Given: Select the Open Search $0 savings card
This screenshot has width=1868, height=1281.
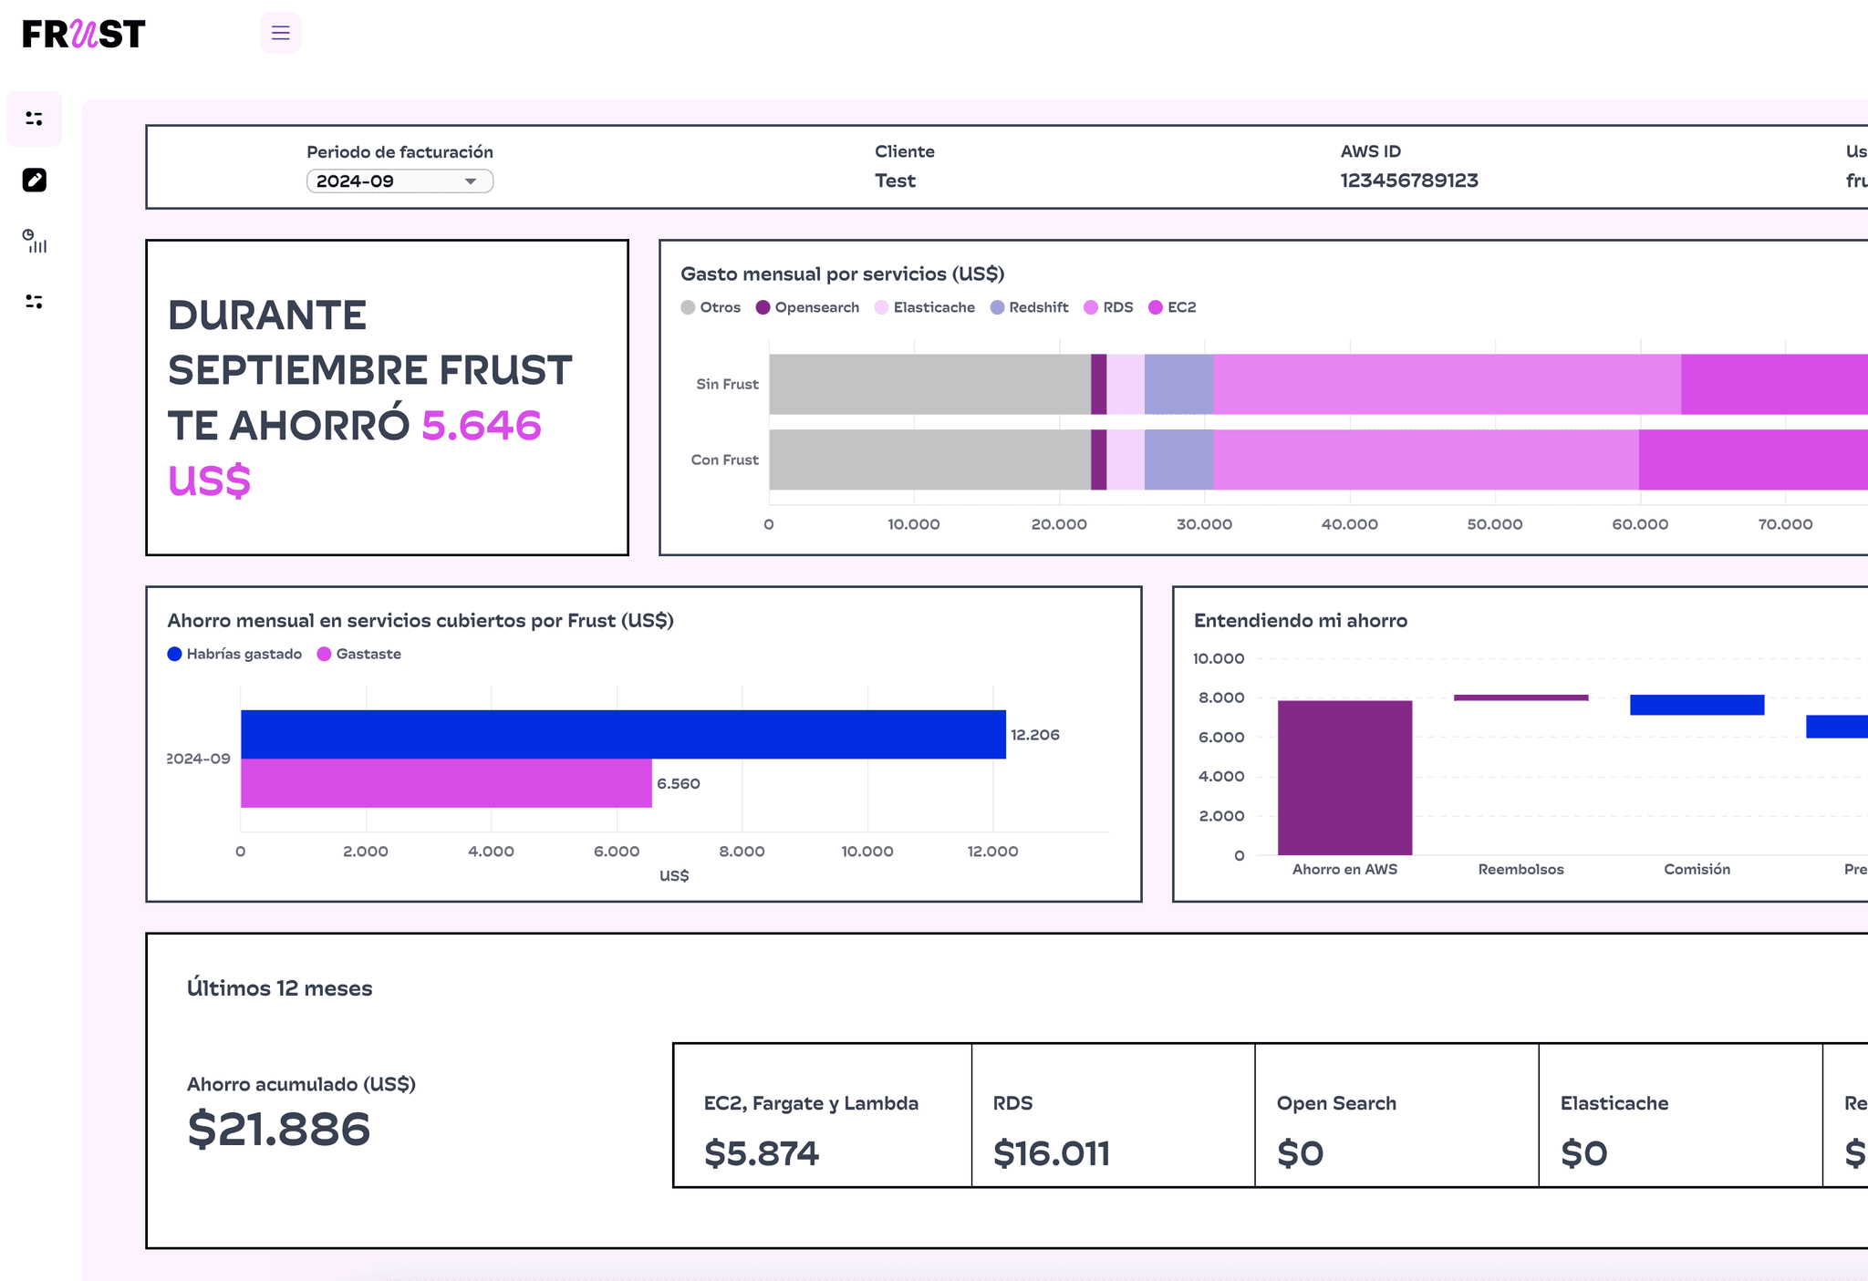Looking at the screenshot, I should [x=1397, y=1115].
